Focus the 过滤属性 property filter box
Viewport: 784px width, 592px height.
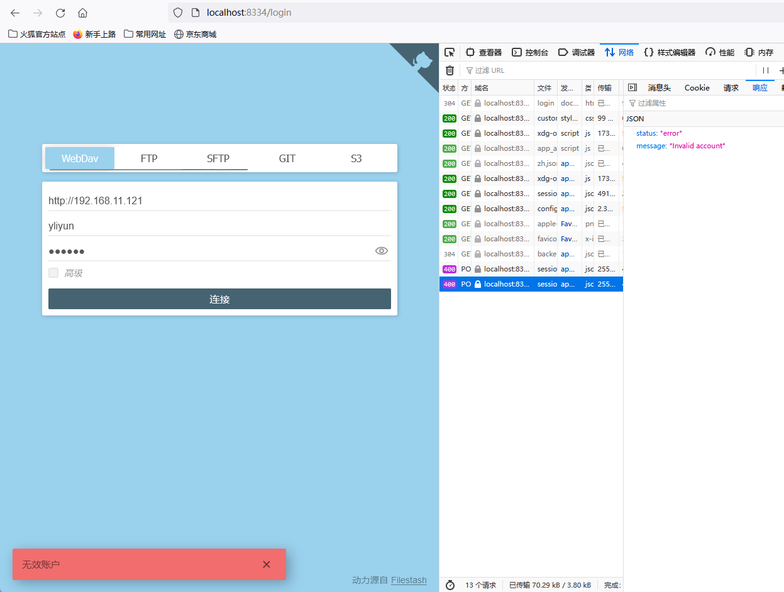pos(704,103)
